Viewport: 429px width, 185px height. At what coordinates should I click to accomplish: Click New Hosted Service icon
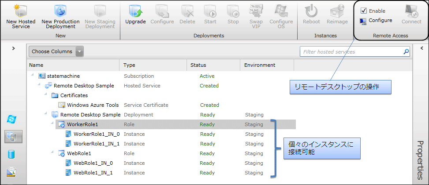pyautogui.click(x=21, y=11)
